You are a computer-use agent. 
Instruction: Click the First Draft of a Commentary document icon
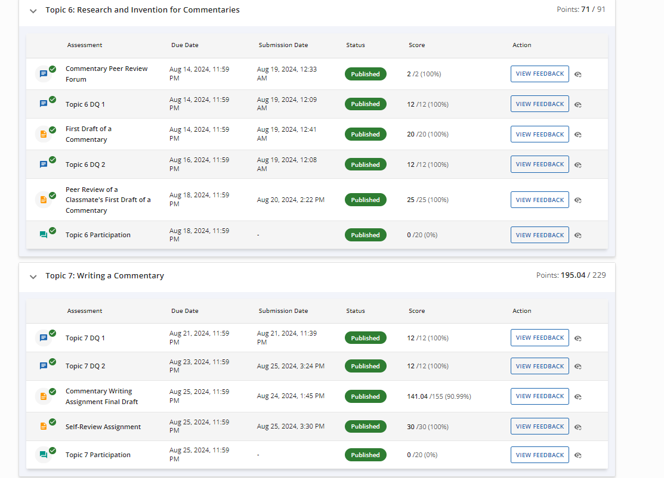[x=43, y=134]
